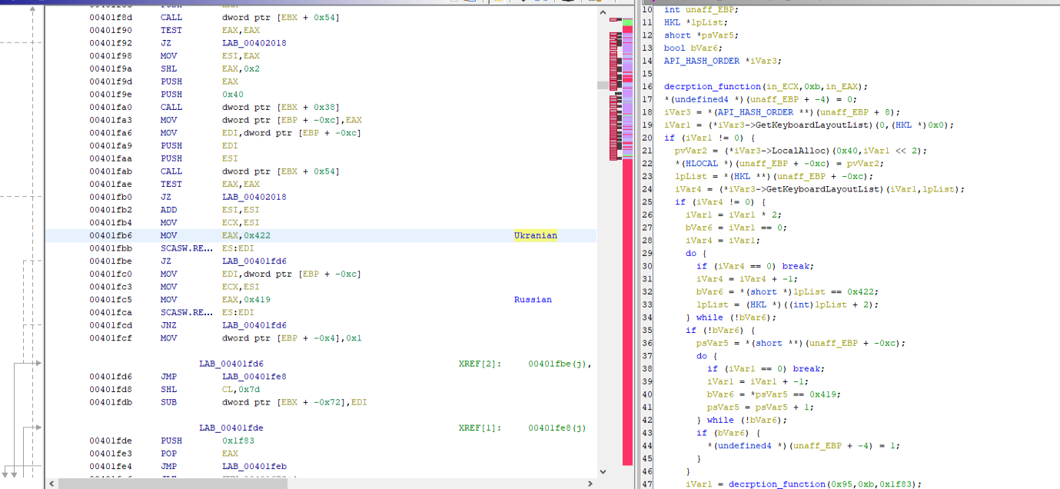Click the checkbox-style icon on the toolbar left
The image size is (1060, 489).
tap(454, 2)
